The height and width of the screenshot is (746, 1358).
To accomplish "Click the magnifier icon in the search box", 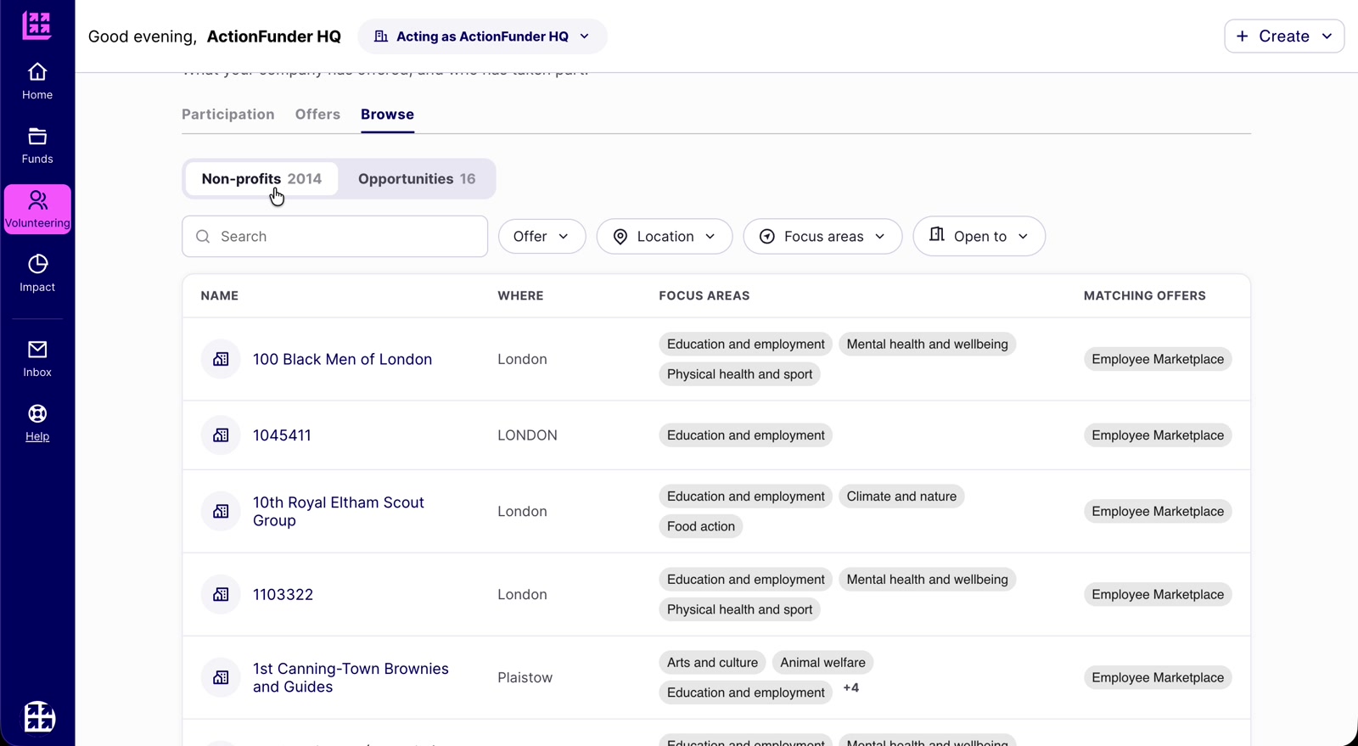I will pyautogui.click(x=203, y=237).
